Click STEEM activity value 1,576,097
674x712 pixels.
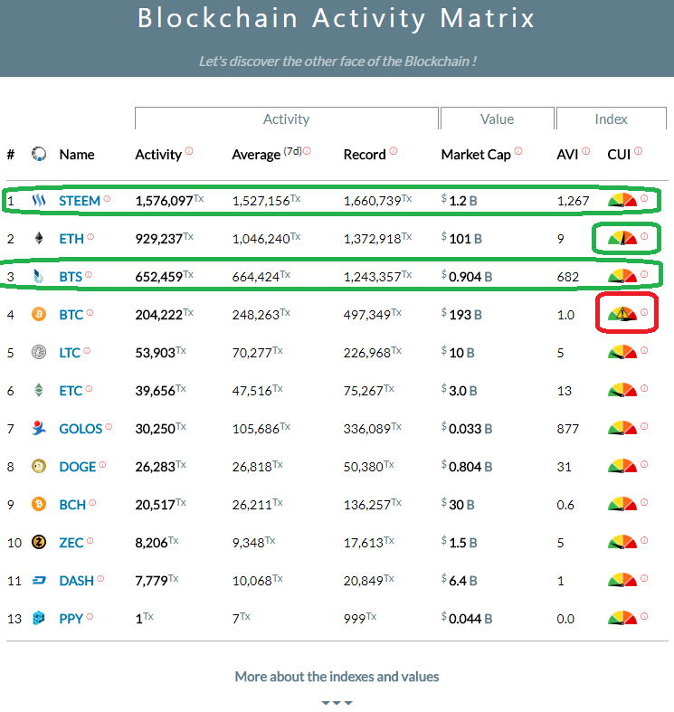point(164,201)
